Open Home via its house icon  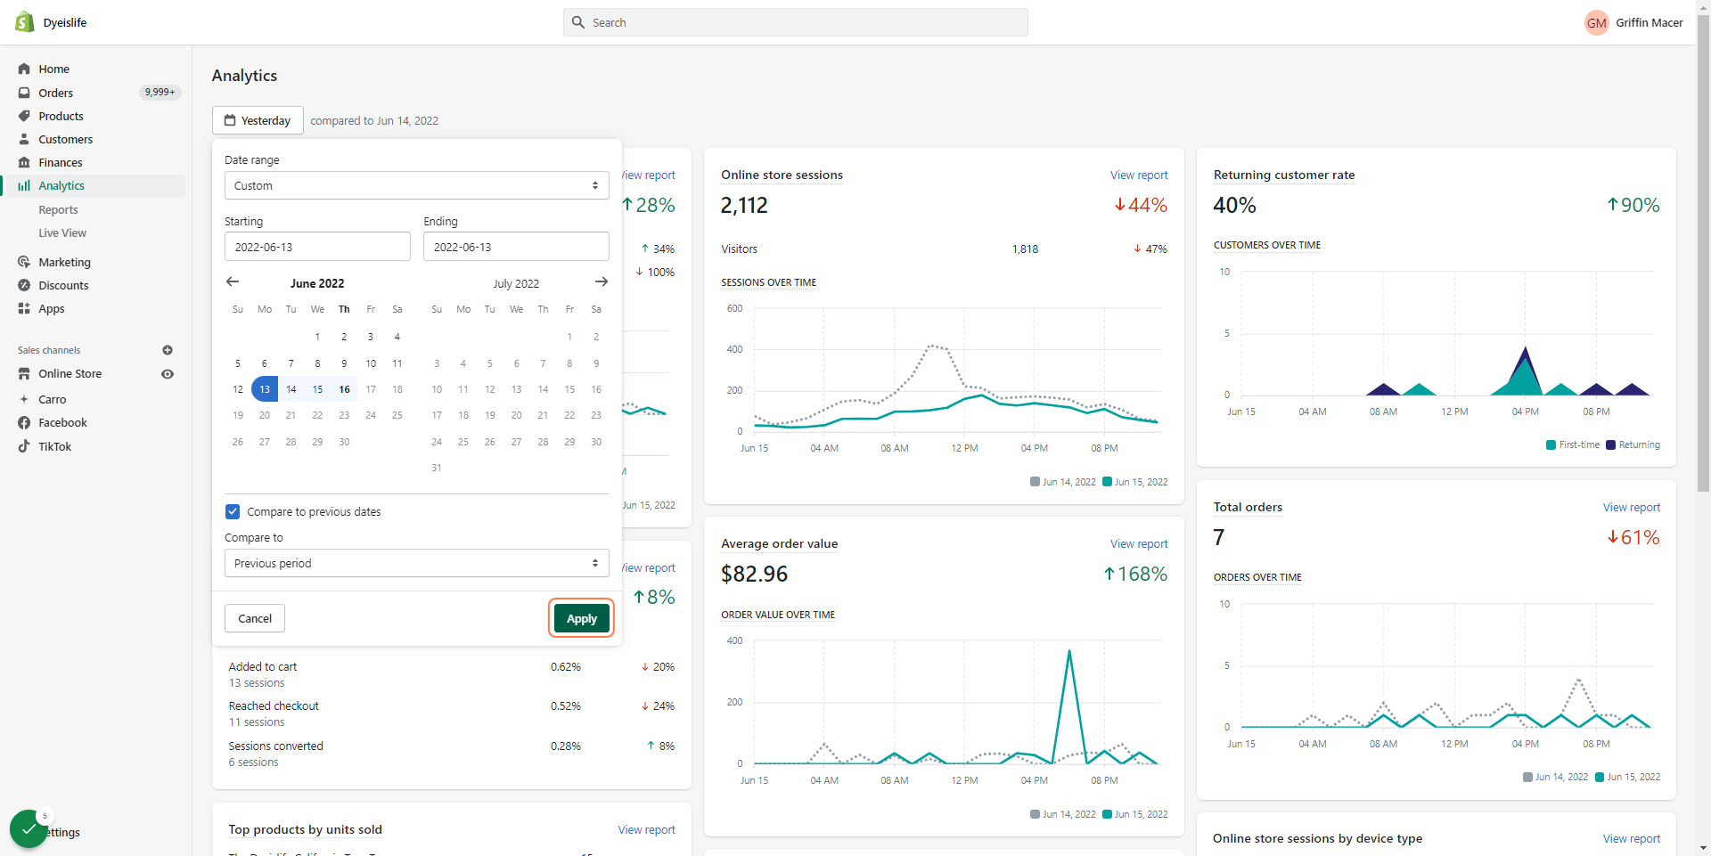(24, 69)
